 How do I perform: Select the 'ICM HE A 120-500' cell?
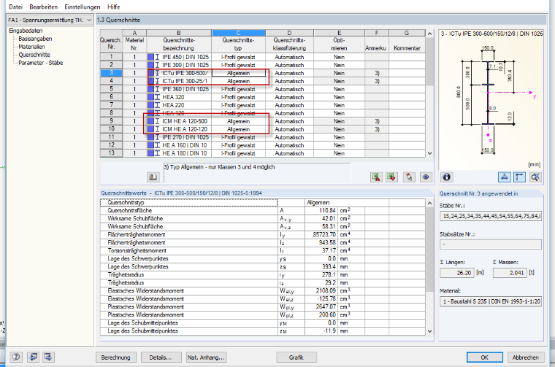179,121
